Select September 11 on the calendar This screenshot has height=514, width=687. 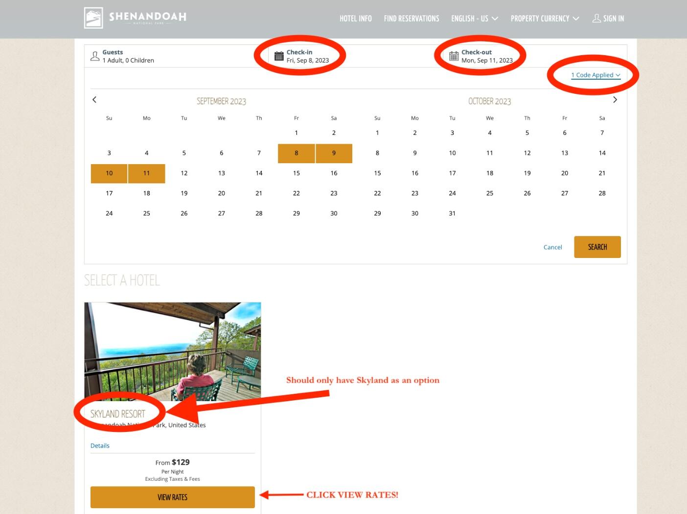coord(147,173)
